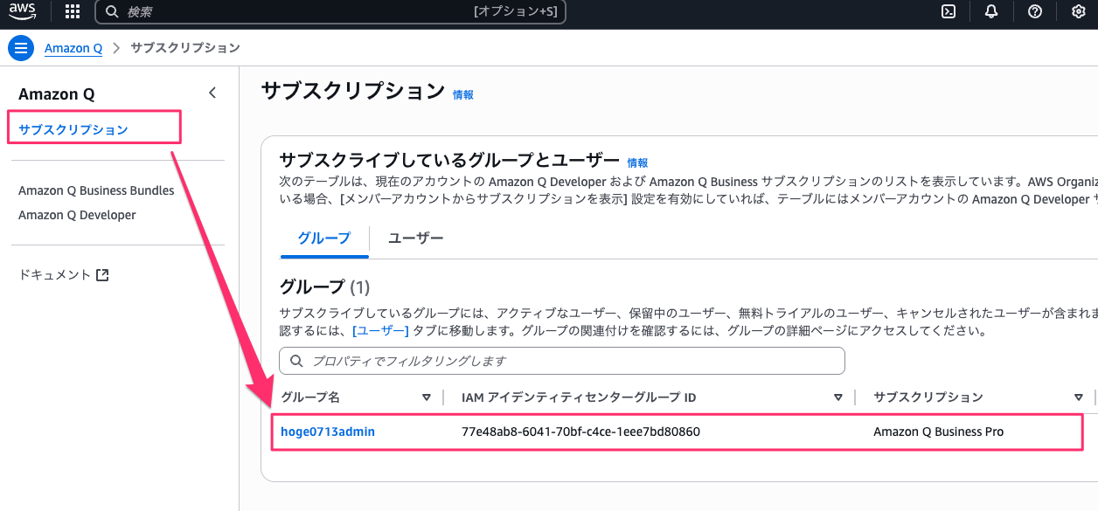
Task: Select the Amazon Q Business Pro cell
Action: 939,432
